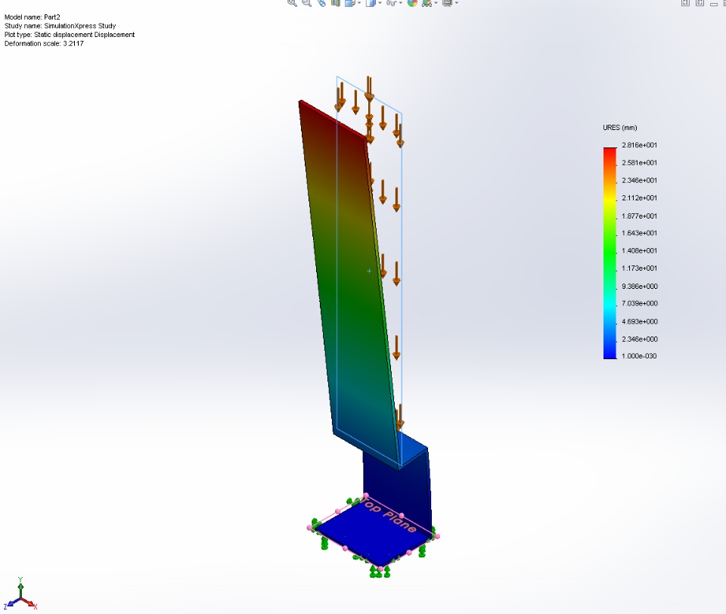Image resolution: width=726 pixels, height=614 pixels.
Task: Click the tile-right window icon
Action: tap(700, 3)
